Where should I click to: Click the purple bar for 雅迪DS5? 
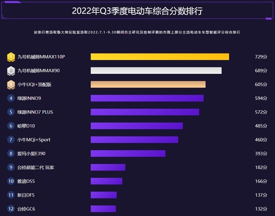pos(107,181)
